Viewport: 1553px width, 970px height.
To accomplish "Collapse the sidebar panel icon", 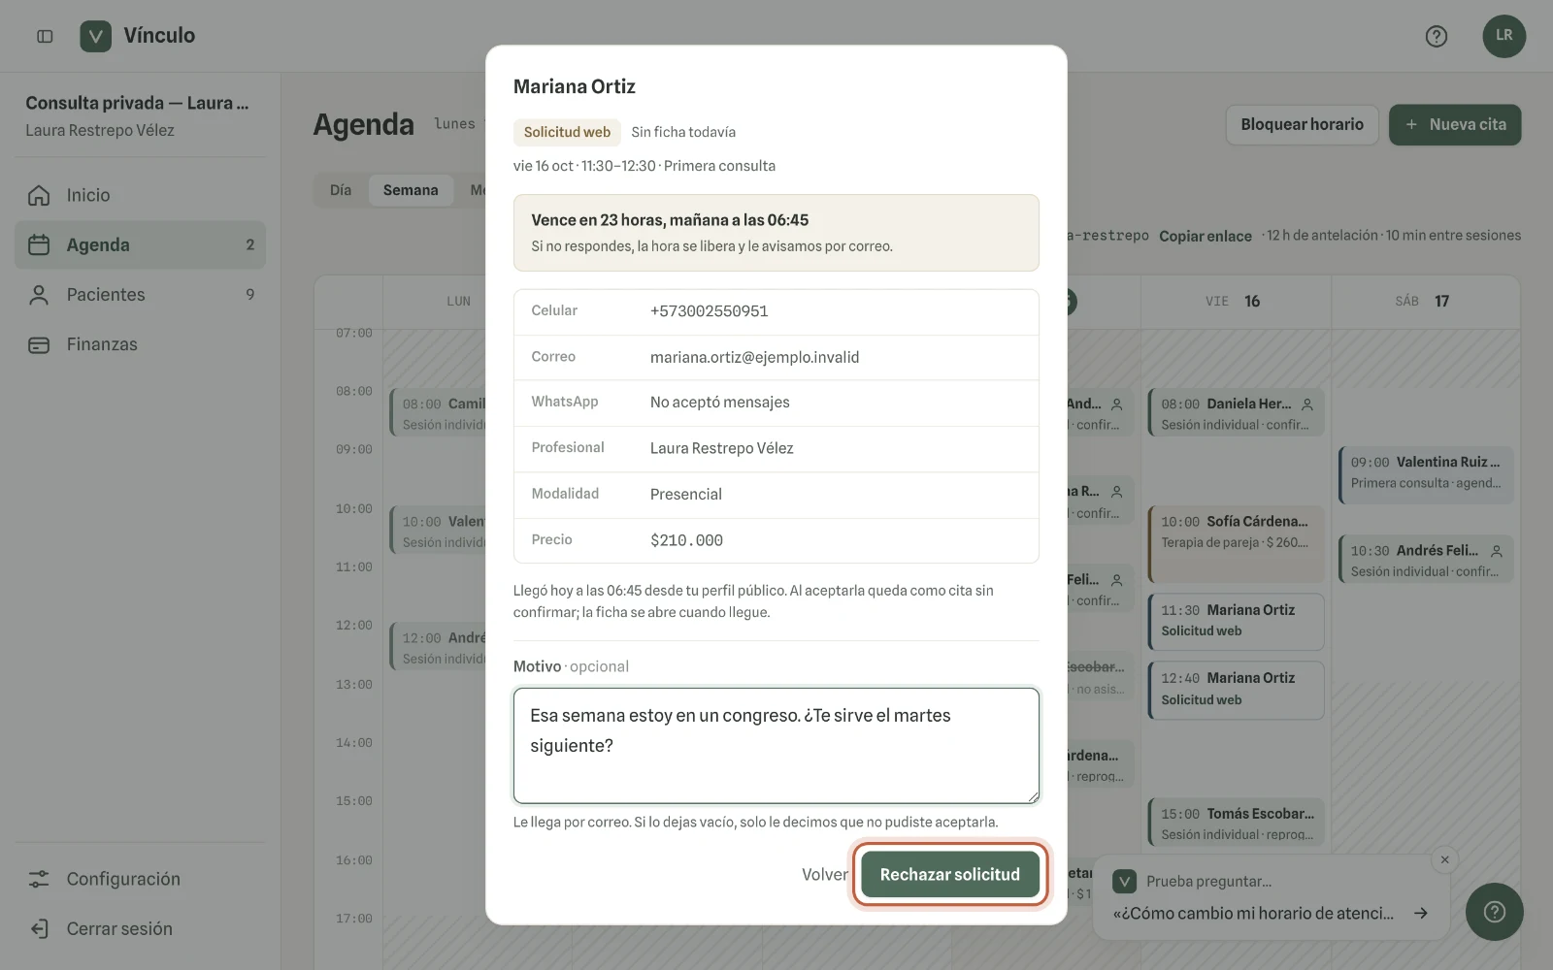I will coord(45,36).
